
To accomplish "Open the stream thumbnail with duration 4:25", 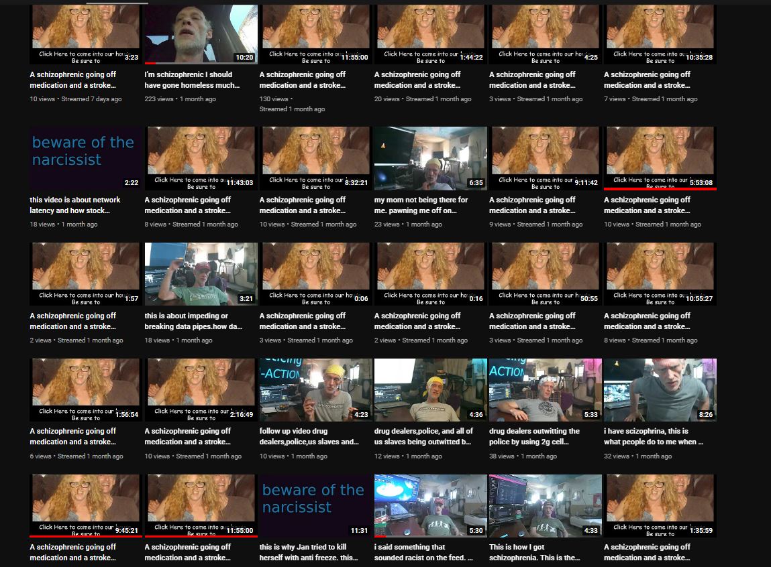I will click(x=545, y=34).
